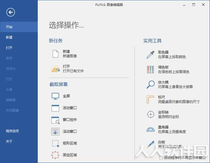Choose 窗口控件 capture label

(70, 120)
